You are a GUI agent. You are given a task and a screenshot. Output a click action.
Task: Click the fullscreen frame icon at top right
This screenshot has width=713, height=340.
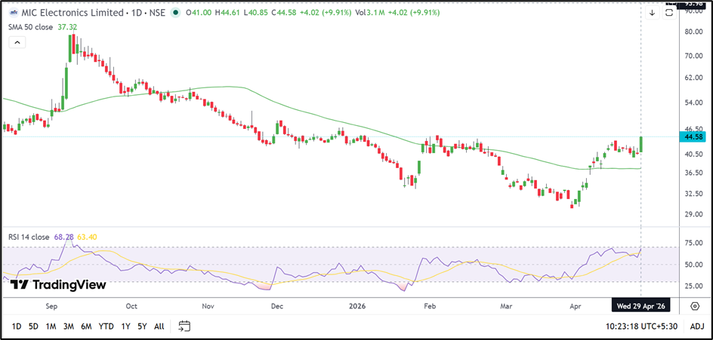(669, 13)
